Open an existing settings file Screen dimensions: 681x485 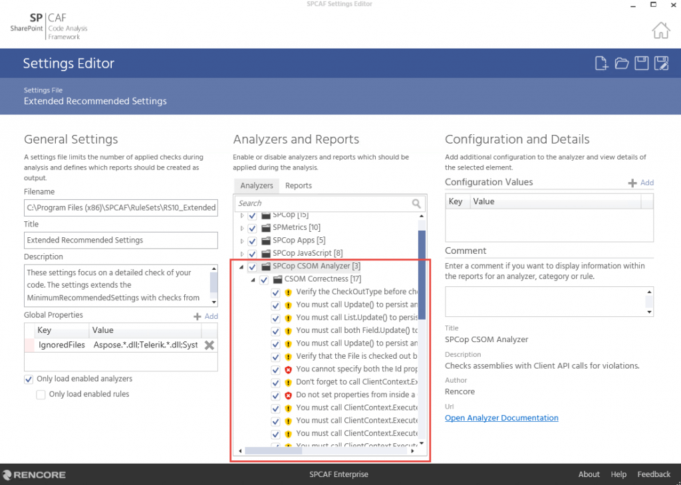[x=621, y=64]
